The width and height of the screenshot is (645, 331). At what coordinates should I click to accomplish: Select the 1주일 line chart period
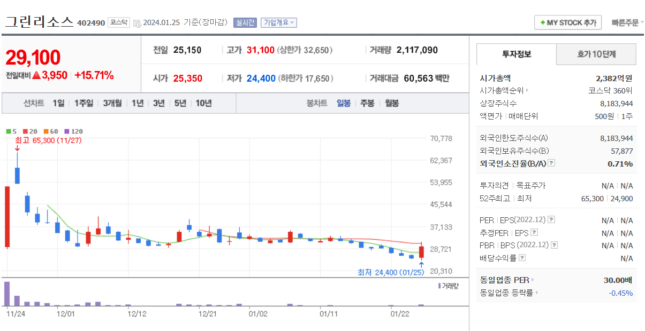pos(83,103)
